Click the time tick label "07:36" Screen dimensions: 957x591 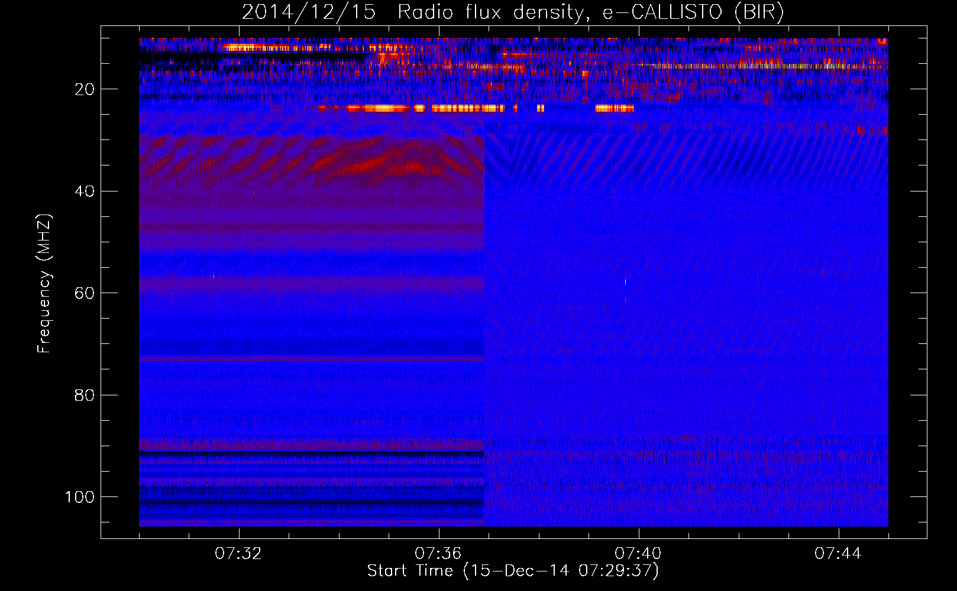pyautogui.click(x=438, y=554)
